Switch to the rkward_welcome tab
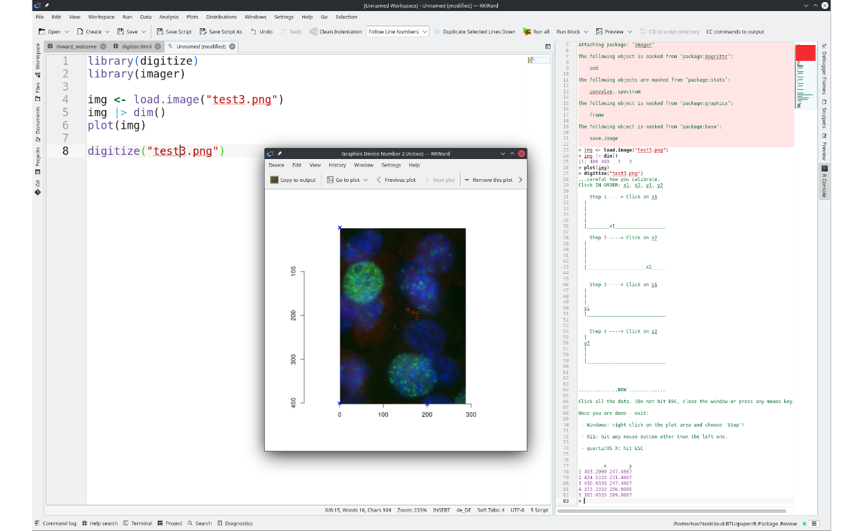This screenshot has height=531, width=863. [x=76, y=46]
